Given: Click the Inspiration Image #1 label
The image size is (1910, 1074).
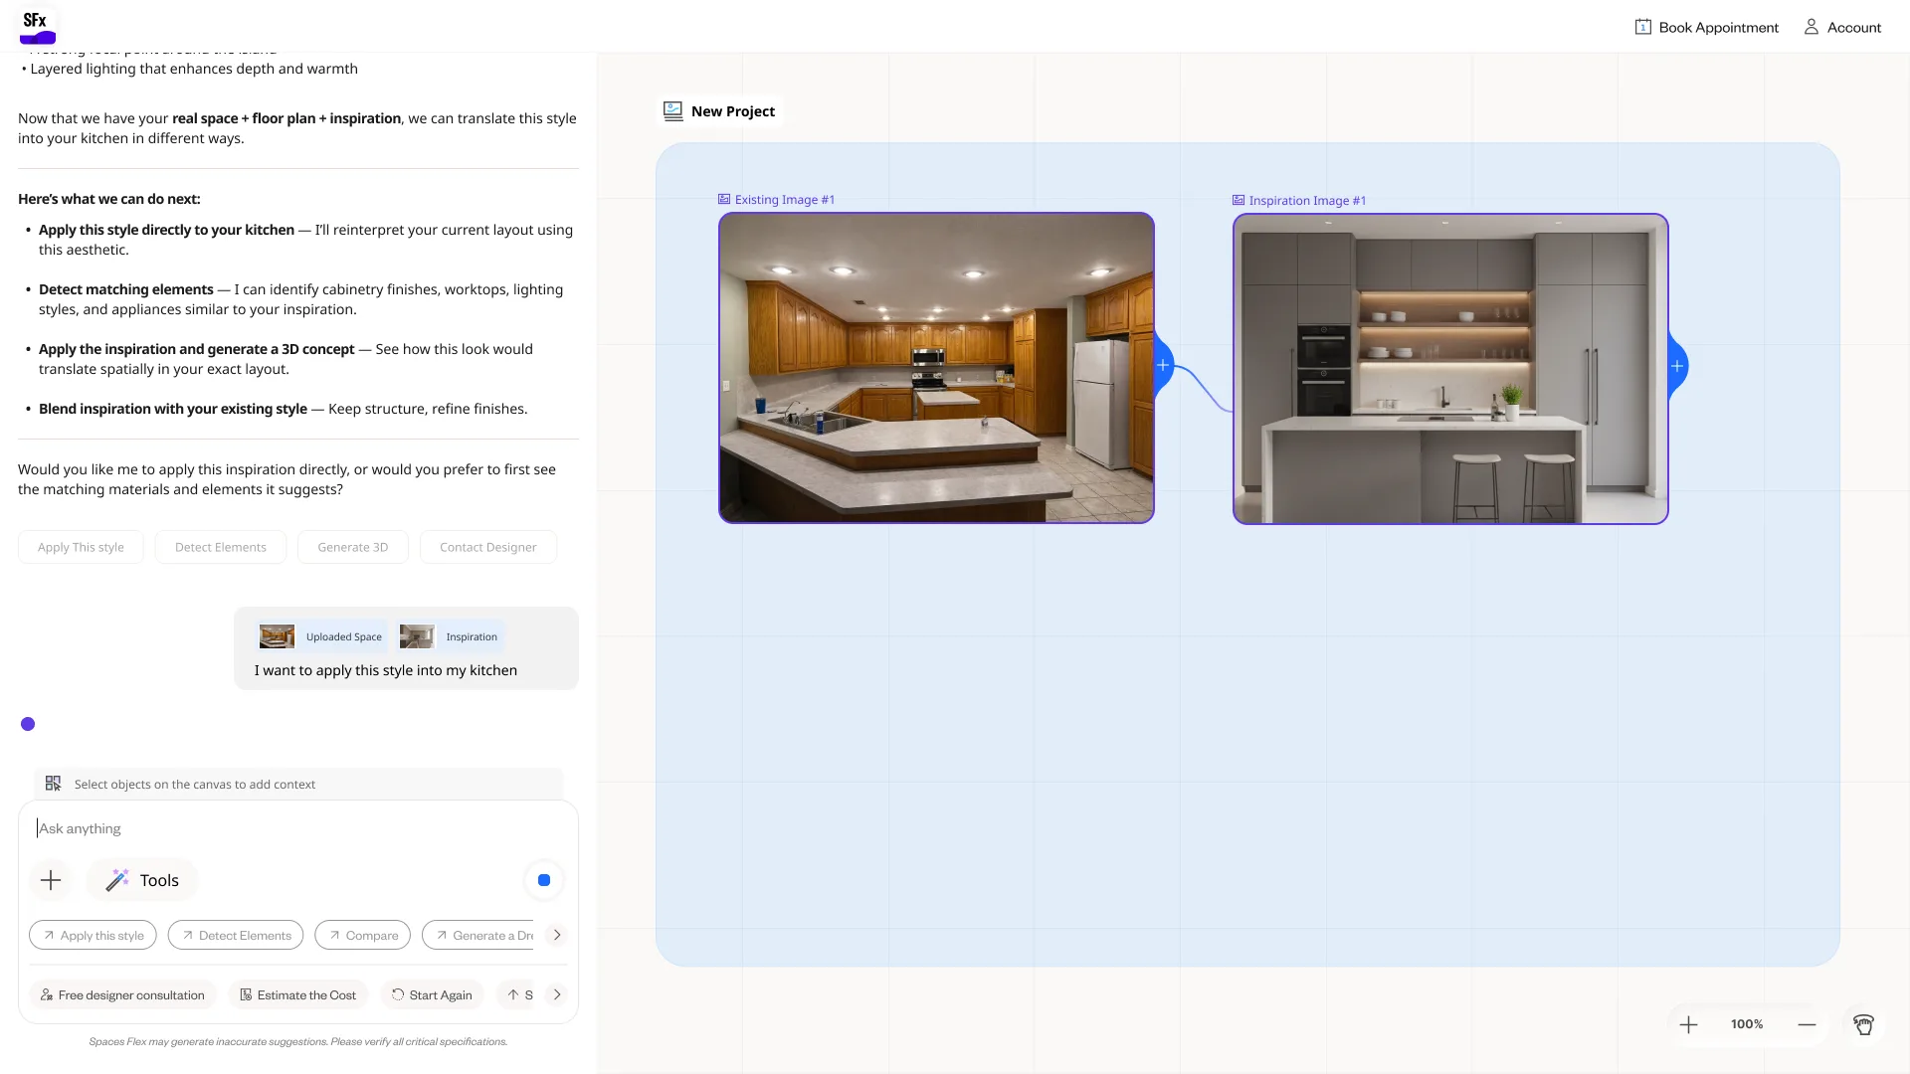Looking at the screenshot, I should coord(1299,201).
